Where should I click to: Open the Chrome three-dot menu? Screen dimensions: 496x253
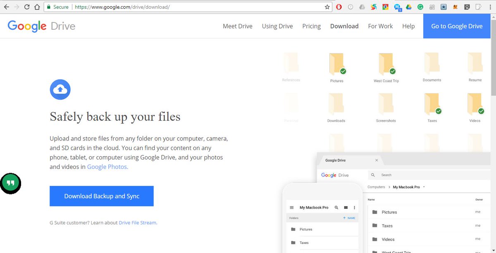pos(490,7)
